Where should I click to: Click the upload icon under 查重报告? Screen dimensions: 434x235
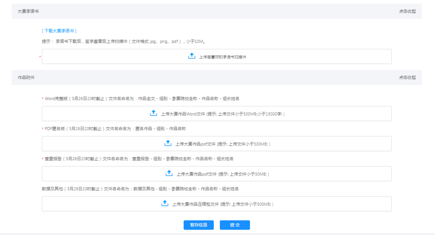click(x=169, y=173)
